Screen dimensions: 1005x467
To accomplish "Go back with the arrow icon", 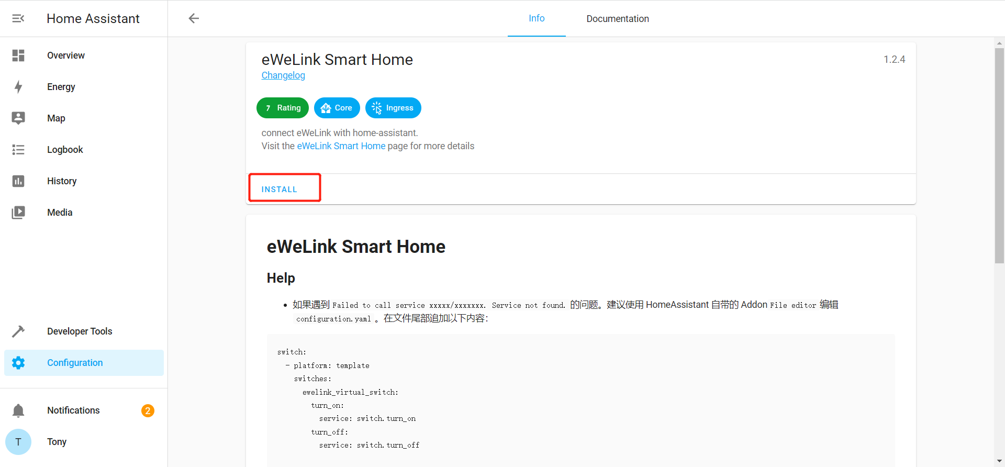I will [x=194, y=18].
